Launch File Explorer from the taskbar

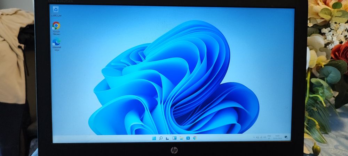coord(181,138)
